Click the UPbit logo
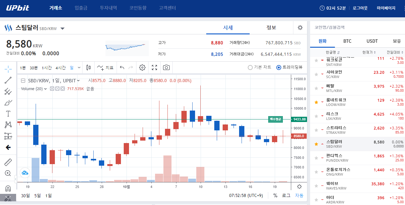 tap(18, 8)
